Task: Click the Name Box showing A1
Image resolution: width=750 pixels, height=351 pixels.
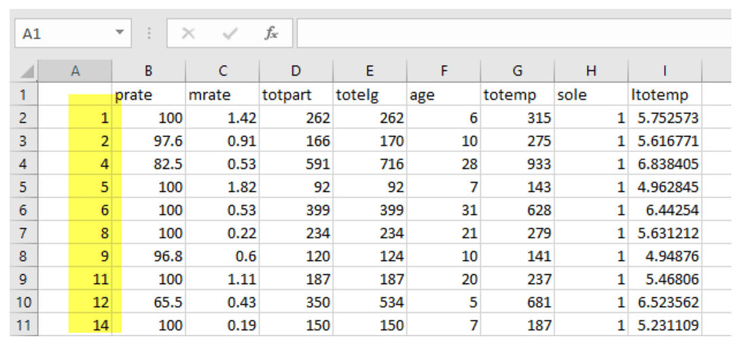Action: [73, 33]
